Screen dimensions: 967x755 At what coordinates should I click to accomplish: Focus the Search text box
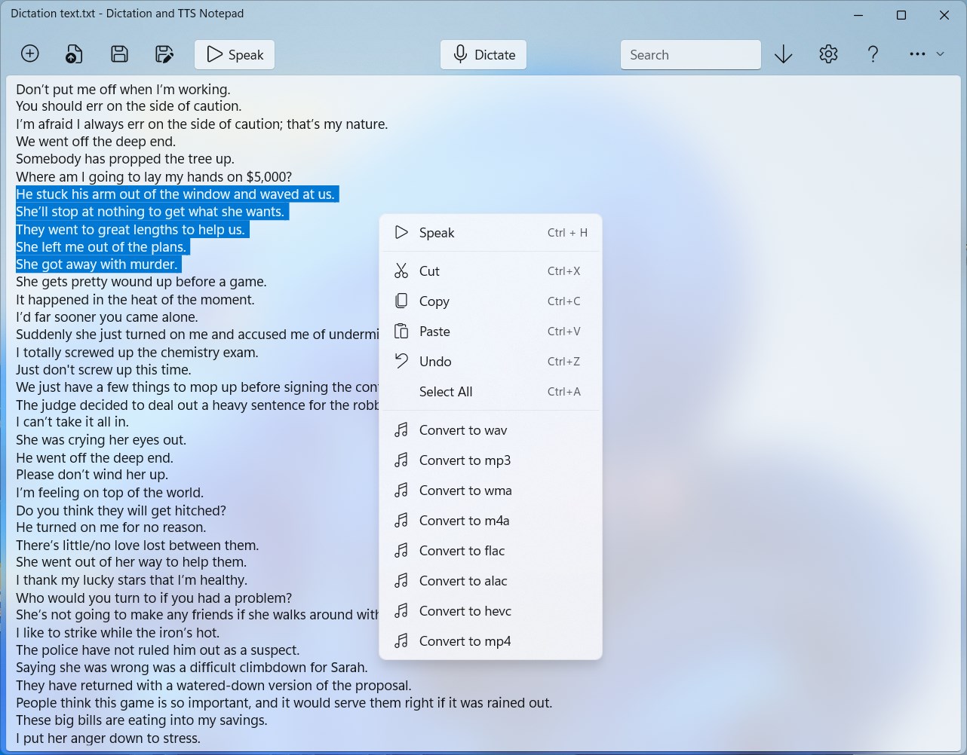click(690, 54)
